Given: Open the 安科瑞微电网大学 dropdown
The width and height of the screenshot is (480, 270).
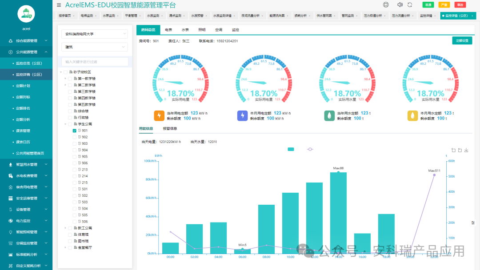Looking at the screenshot, I should pyautogui.click(x=94, y=34).
